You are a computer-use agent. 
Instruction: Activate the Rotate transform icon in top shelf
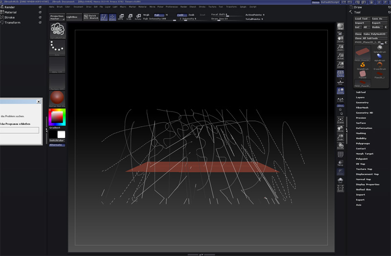point(138,17)
